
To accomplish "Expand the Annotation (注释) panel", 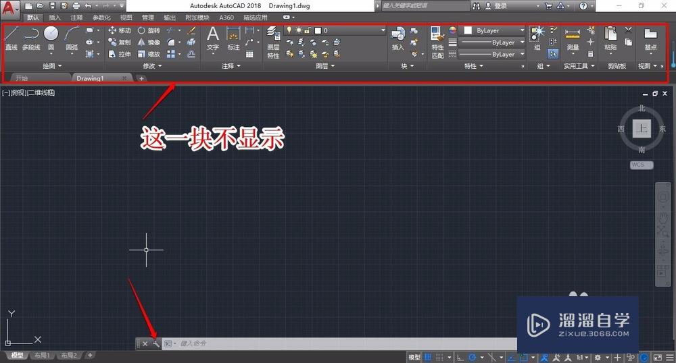I will click(231, 66).
